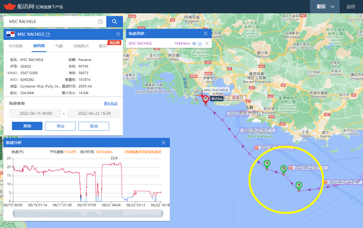
Task: Click the 轨迹查询 section heading
Action: [17, 104]
